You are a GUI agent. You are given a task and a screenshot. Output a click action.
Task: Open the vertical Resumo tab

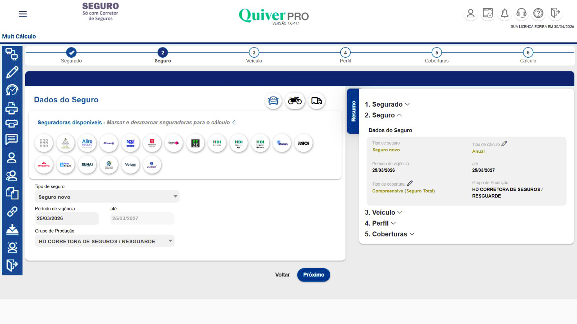pyautogui.click(x=353, y=111)
